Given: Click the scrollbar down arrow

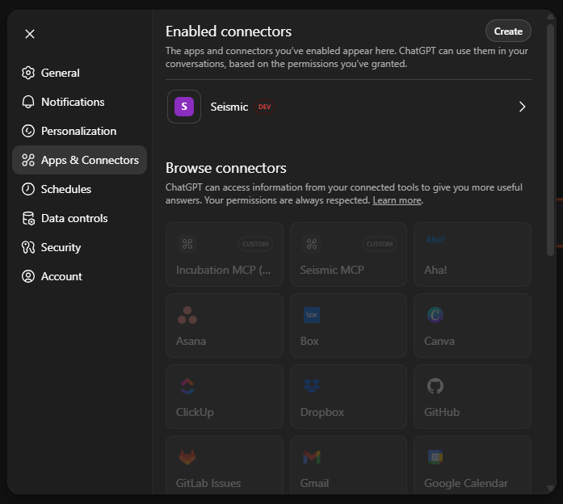Looking at the screenshot, I should (550, 488).
